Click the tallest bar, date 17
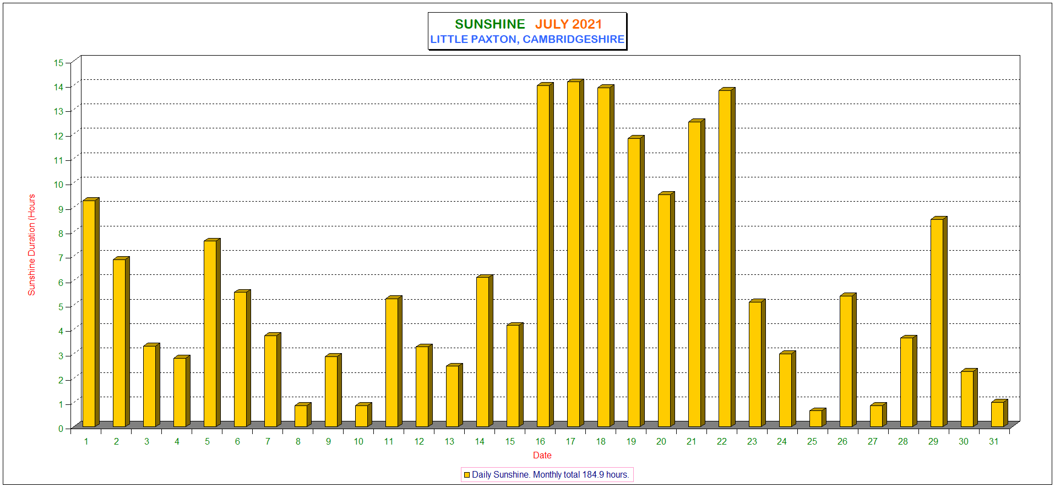Viewport: 1055px width, 487px height. click(x=575, y=253)
